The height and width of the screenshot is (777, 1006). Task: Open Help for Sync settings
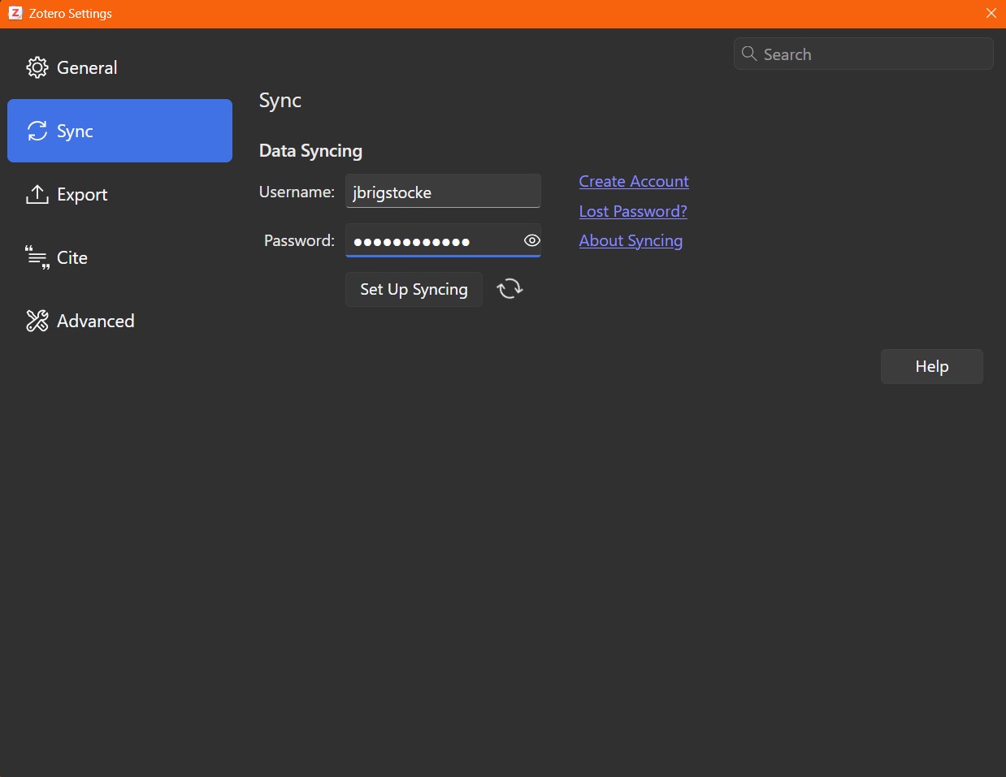pos(932,366)
